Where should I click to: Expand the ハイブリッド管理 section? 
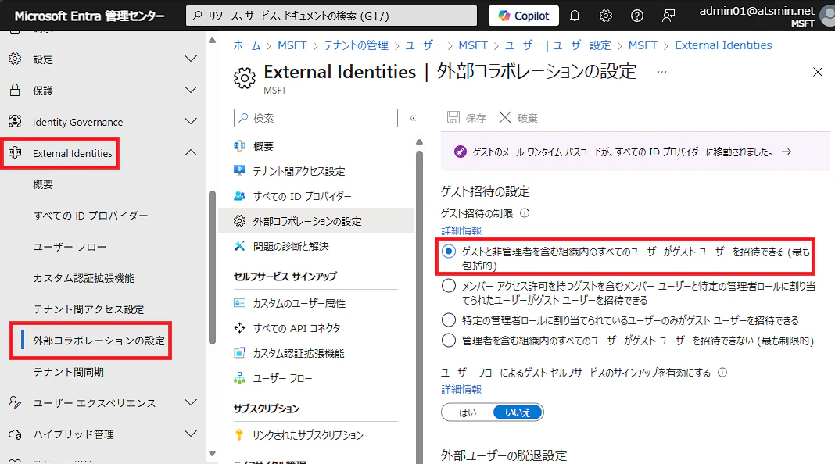coord(191,434)
